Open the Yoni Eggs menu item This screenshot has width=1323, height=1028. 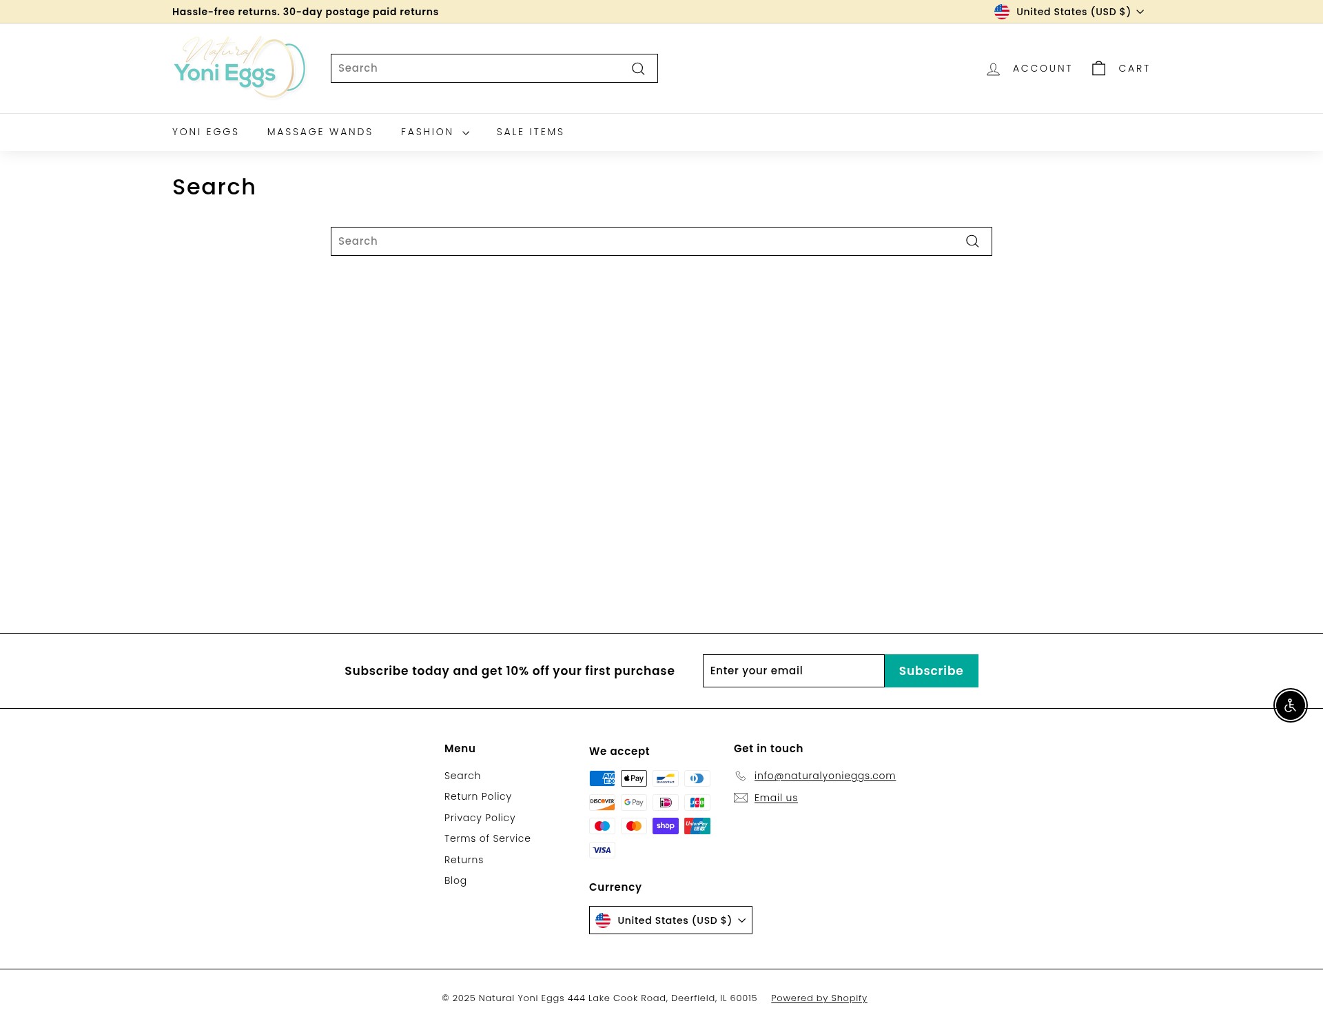(x=205, y=132)
